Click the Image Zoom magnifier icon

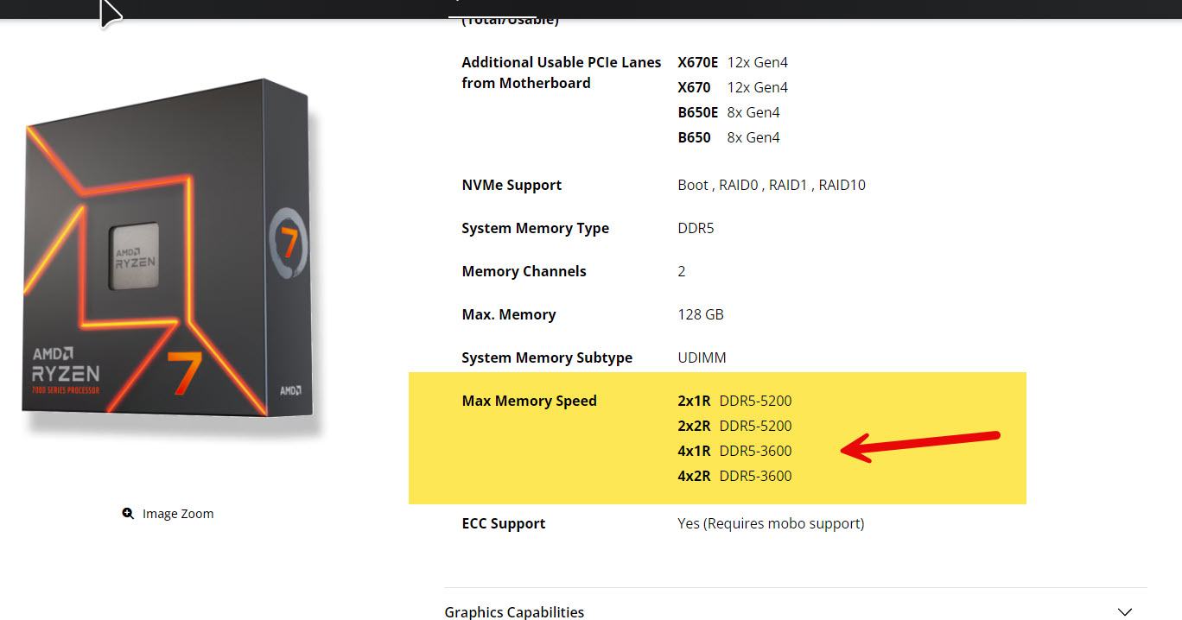[128, 514]
